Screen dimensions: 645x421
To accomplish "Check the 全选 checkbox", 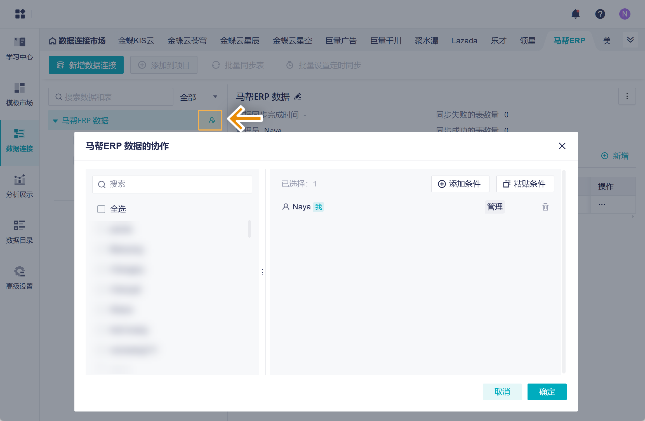I will pos(101,209).
